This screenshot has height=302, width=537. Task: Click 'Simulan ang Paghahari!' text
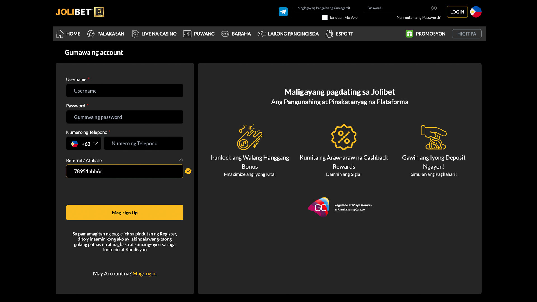tap(434, 174)
